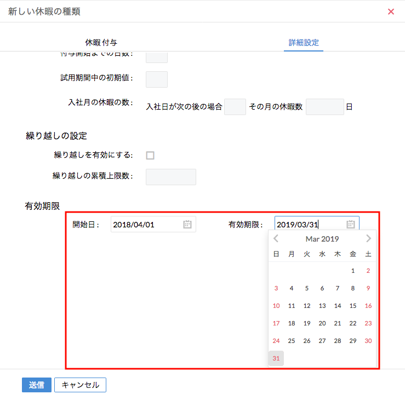Image resolution: width=405 pixels, height=400 pixels.
Task: Select March 7 in calendar
Action: tap(338, 288)
